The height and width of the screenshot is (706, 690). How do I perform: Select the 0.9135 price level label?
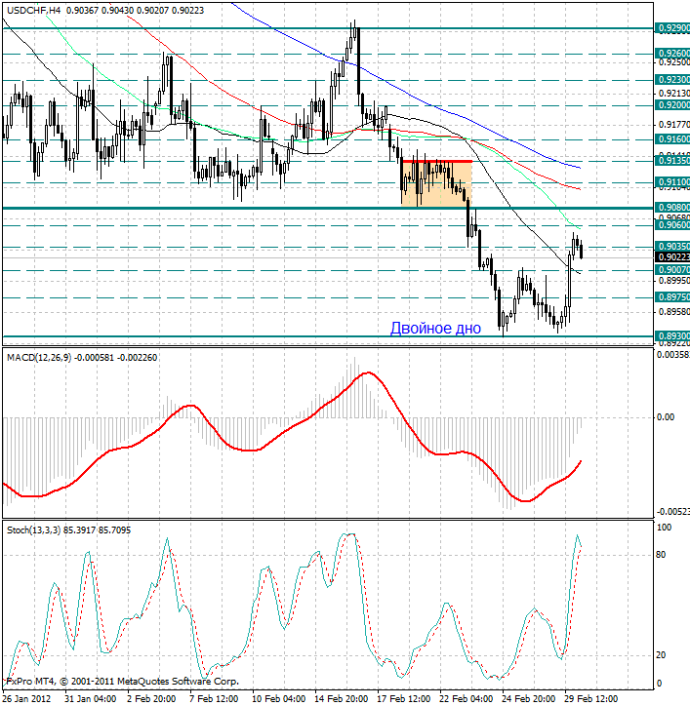coord(672,161)
